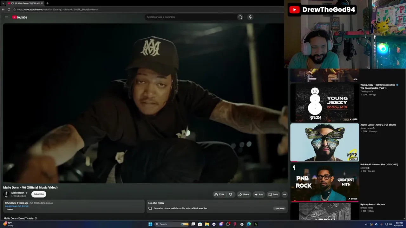
Task: Go back with the browser back arrow
Action: coord(3,9)
